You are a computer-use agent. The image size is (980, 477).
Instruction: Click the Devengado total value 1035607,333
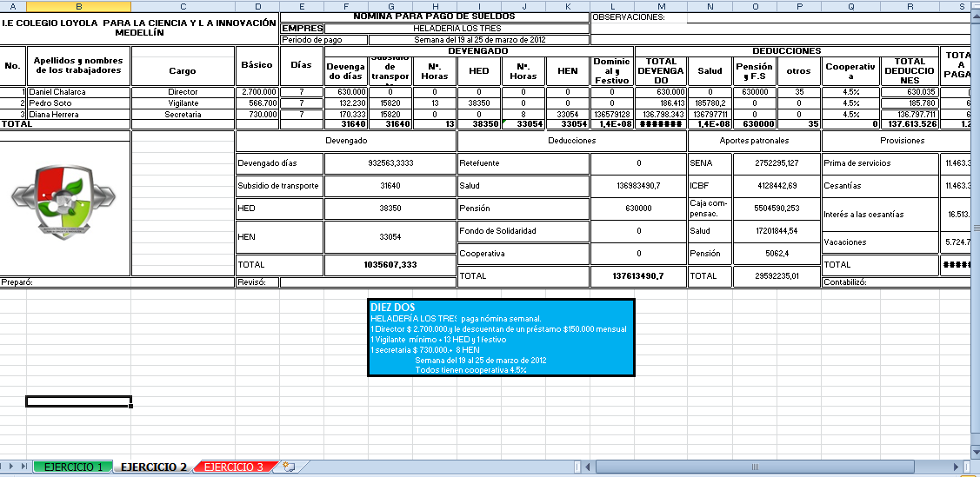[x=390, y=264]
